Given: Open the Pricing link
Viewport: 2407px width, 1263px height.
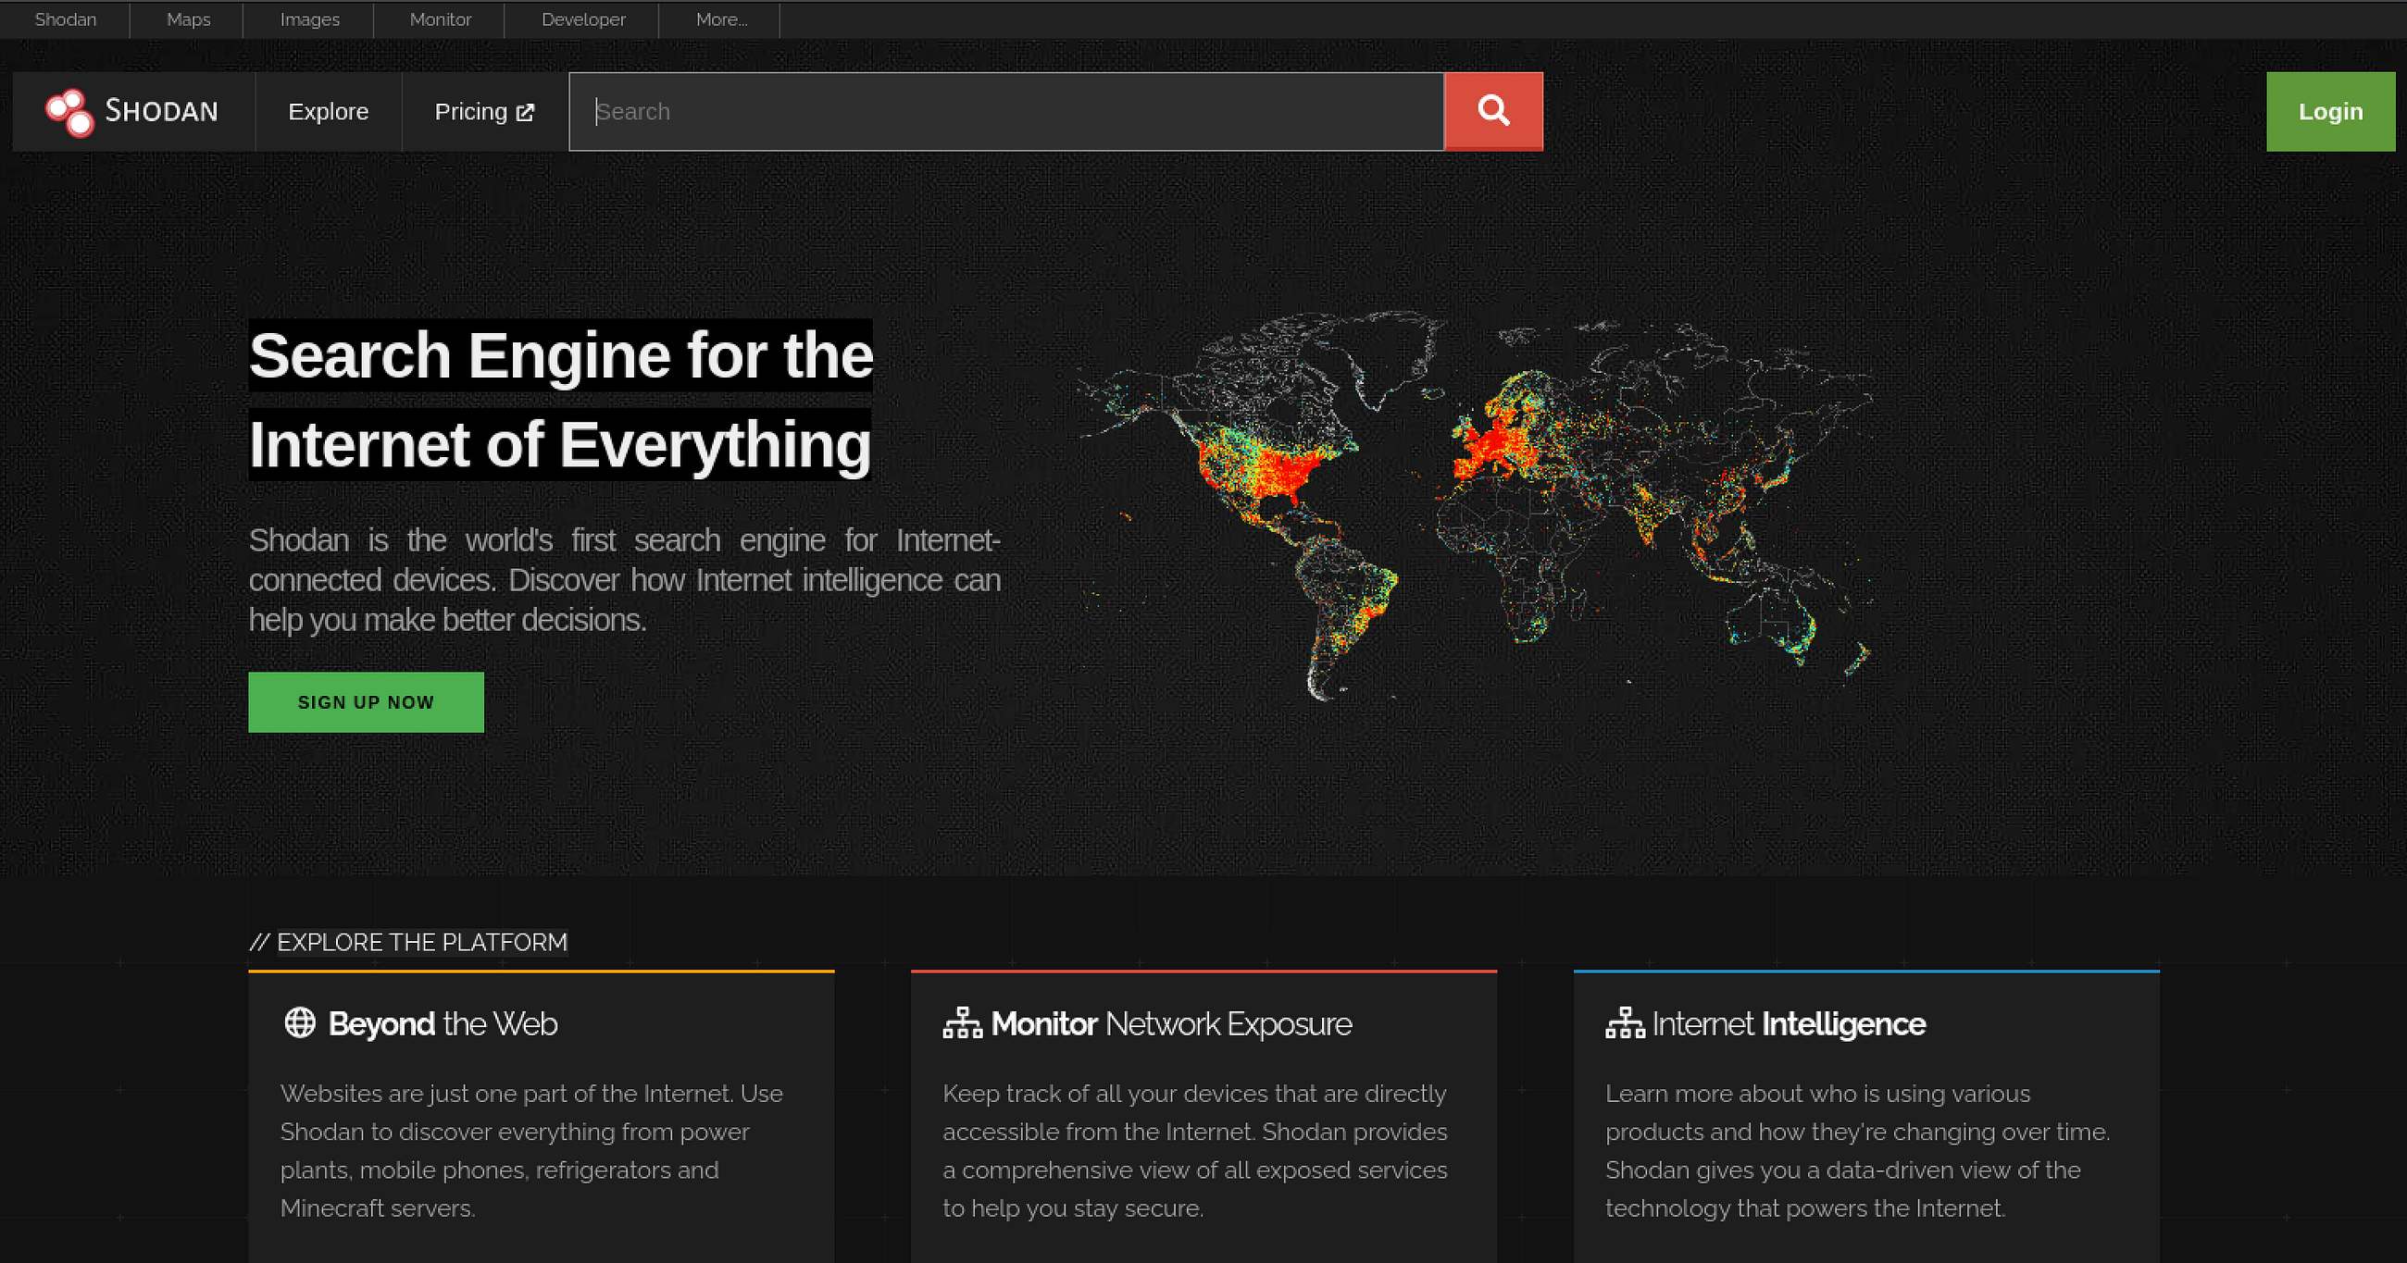Looking at the screenshot, I should [484, 111].
